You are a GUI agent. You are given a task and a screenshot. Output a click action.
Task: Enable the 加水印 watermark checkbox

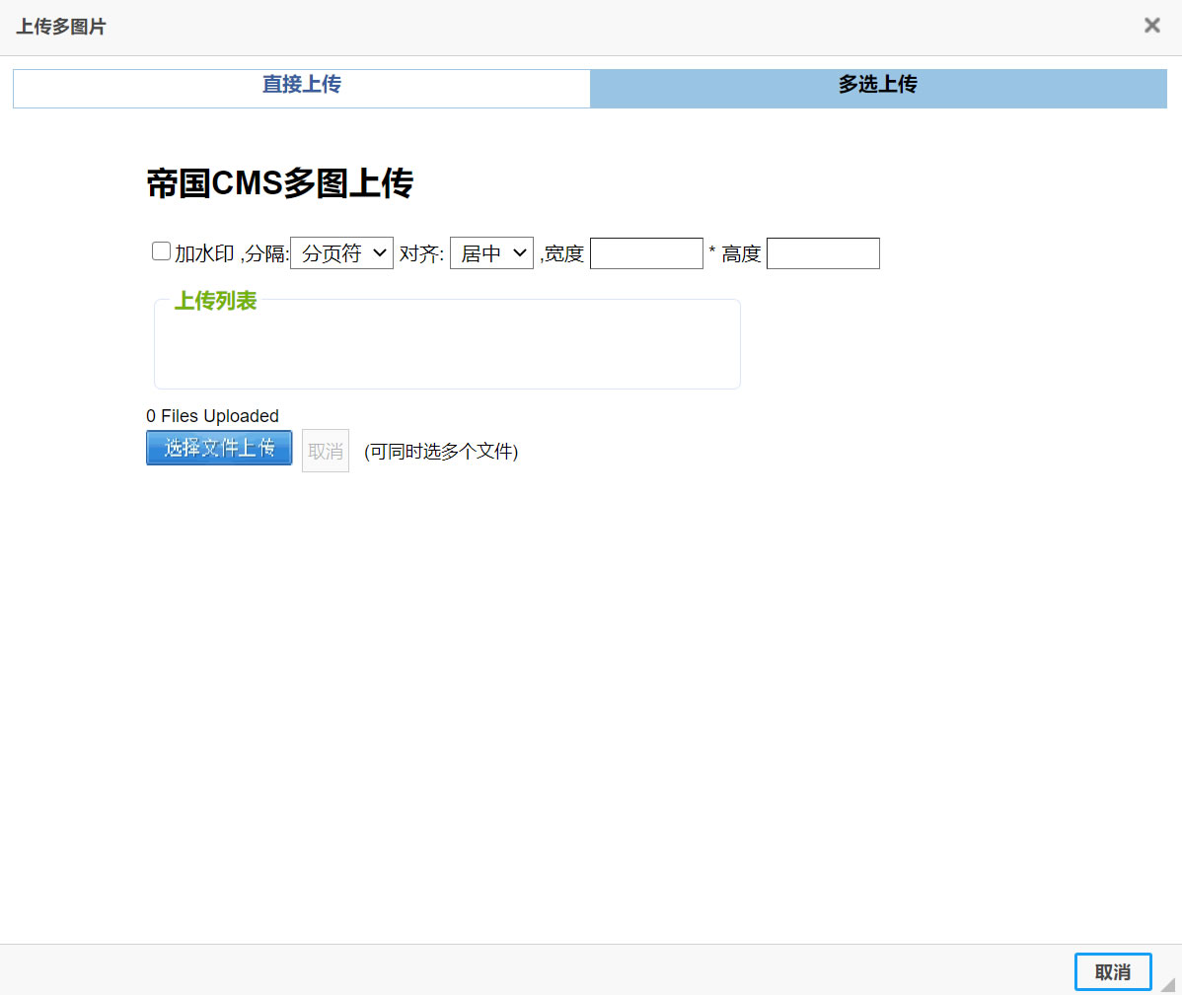160,250
